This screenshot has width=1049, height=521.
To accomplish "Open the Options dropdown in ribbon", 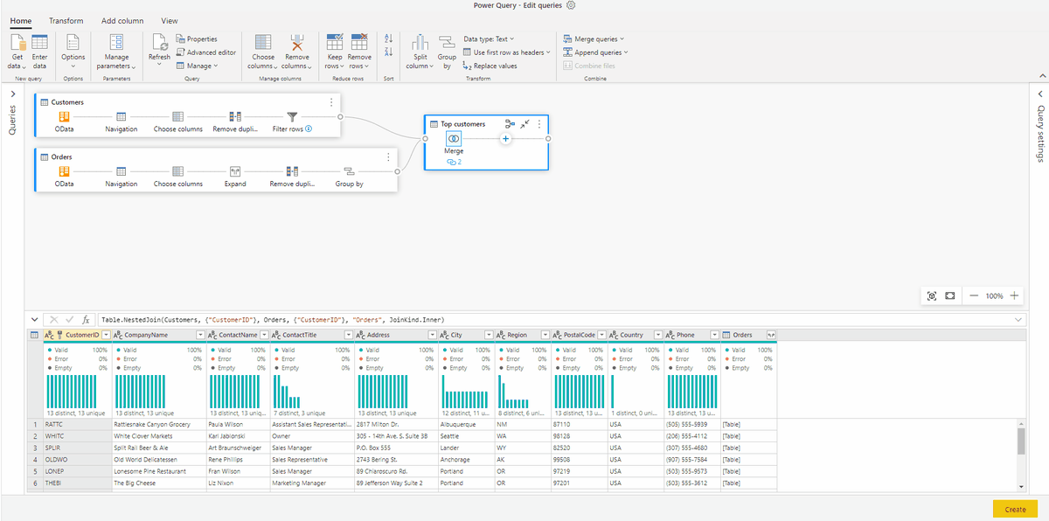I will coord(73,50).
